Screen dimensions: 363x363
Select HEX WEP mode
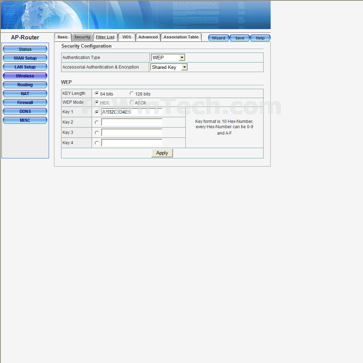click(x=97, y=102)
